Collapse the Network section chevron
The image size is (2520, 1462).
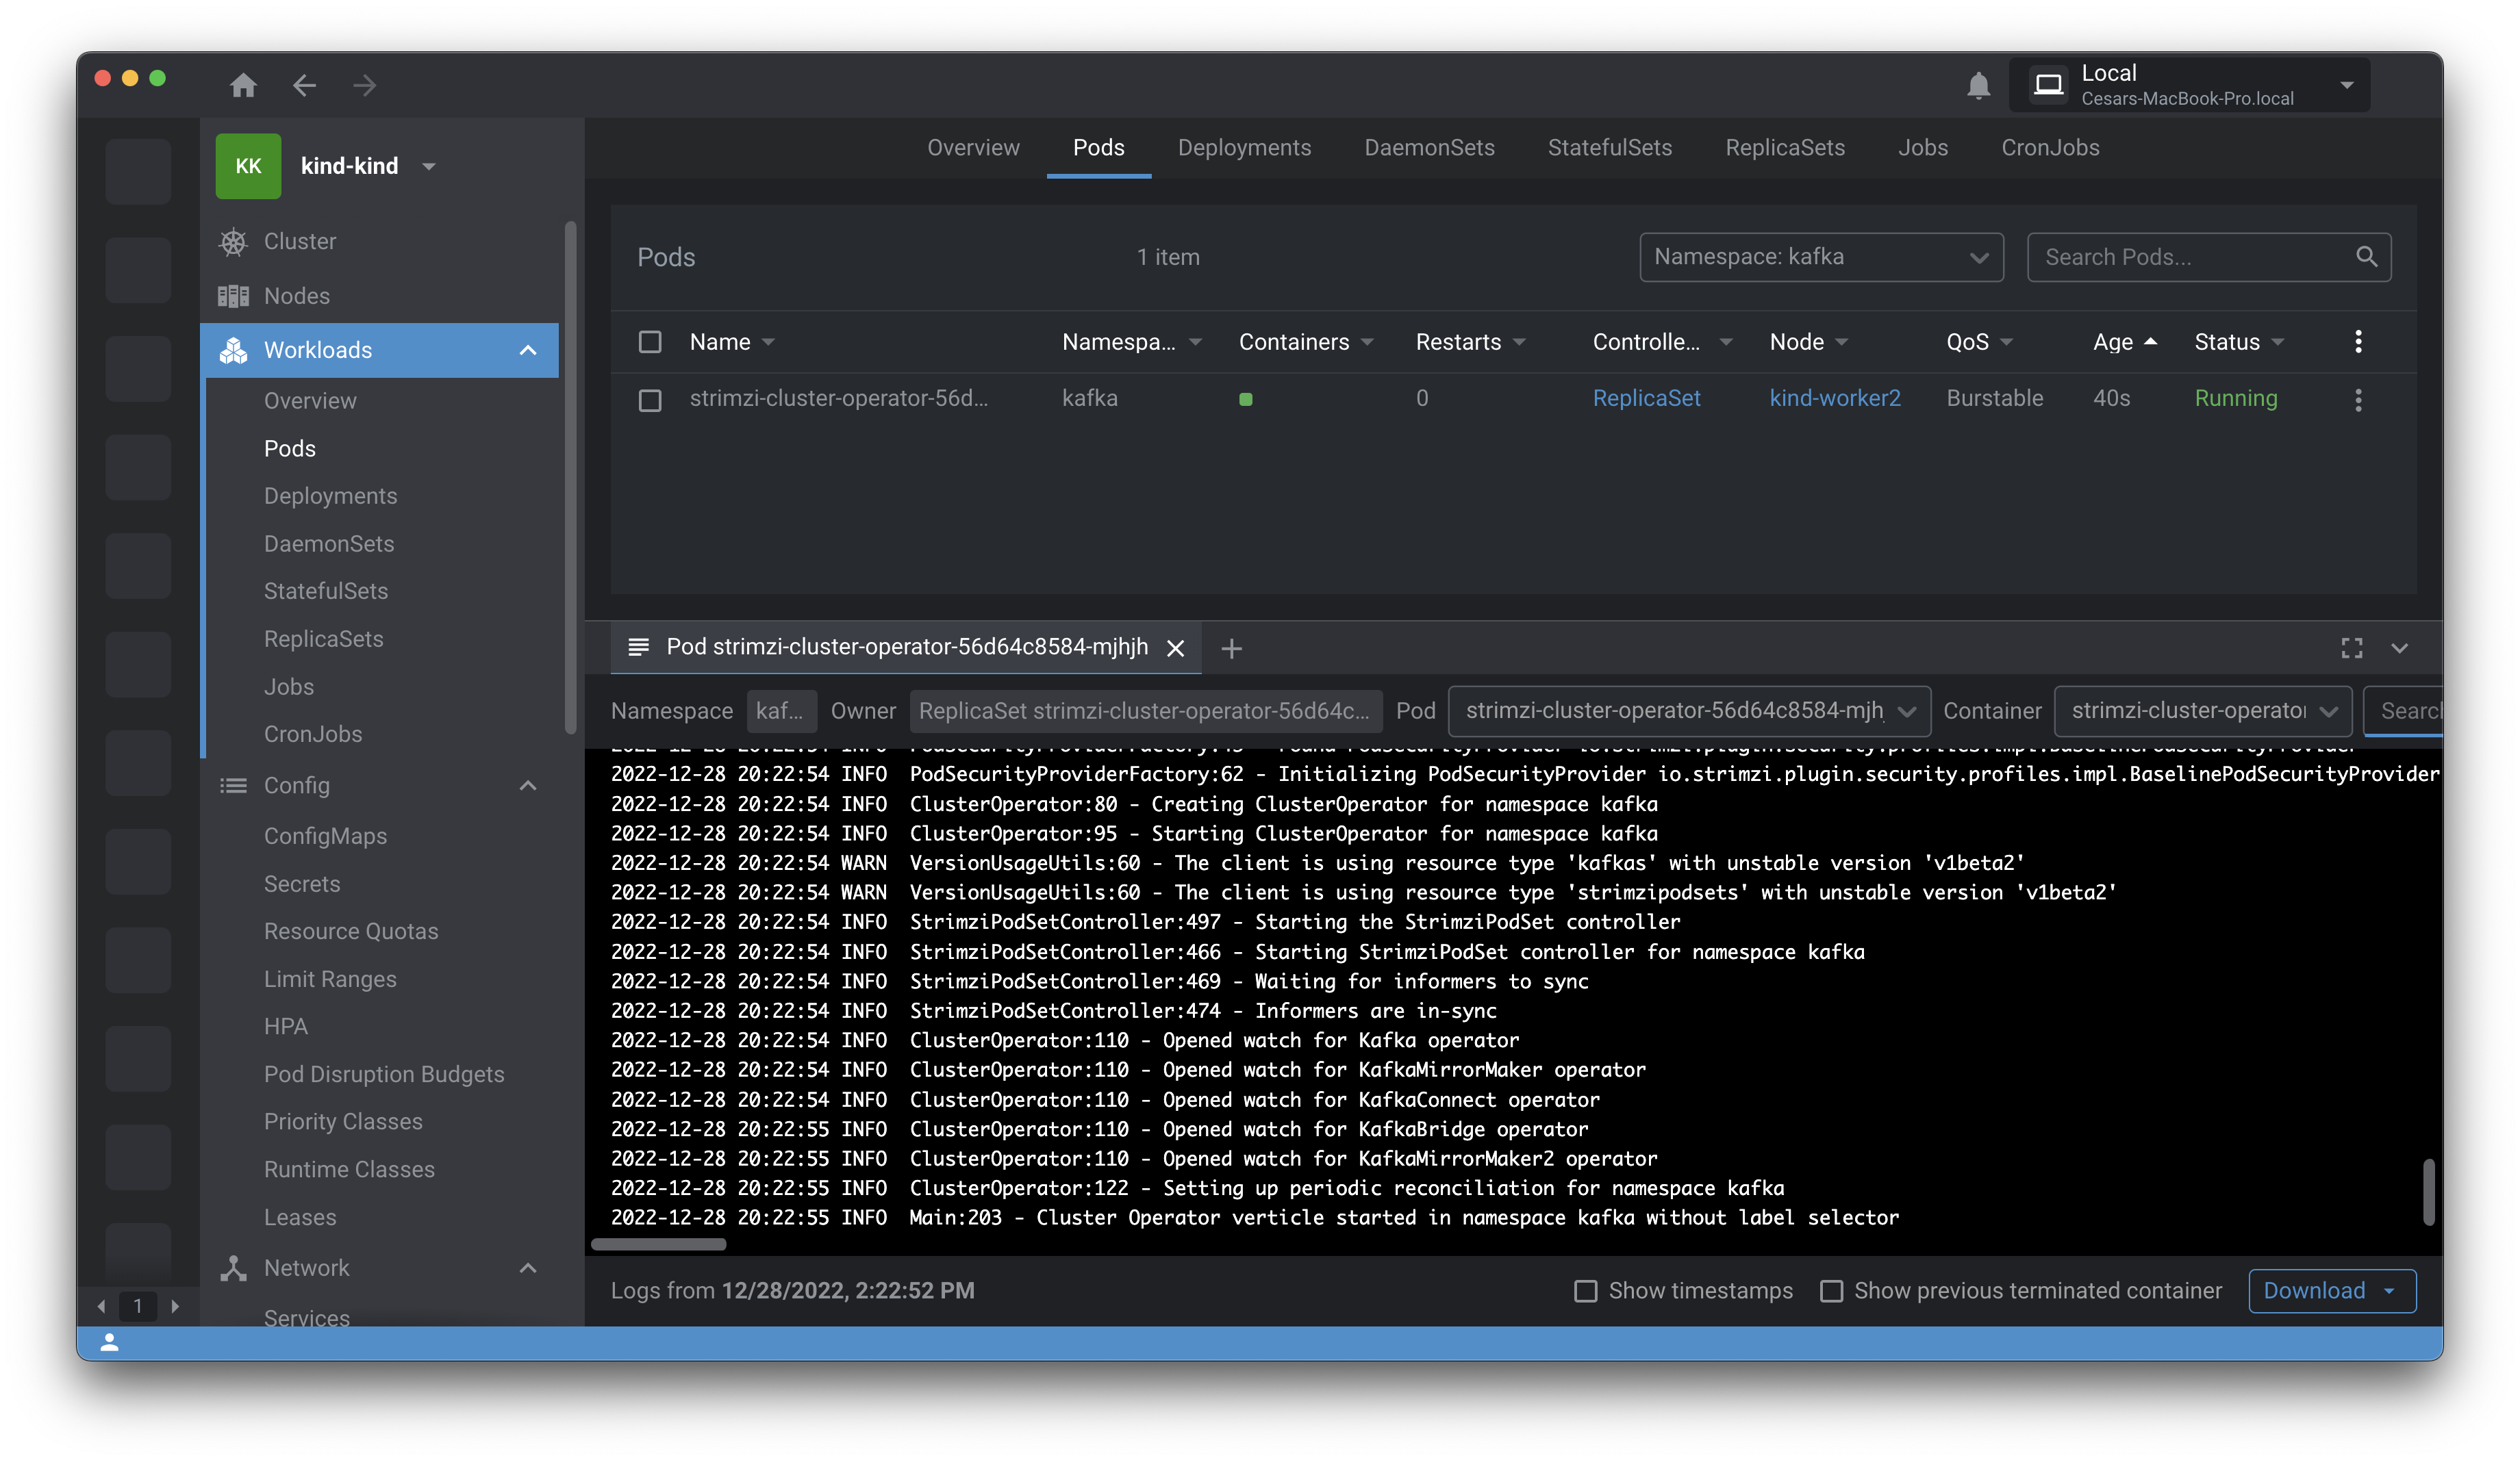point(528,1268)
